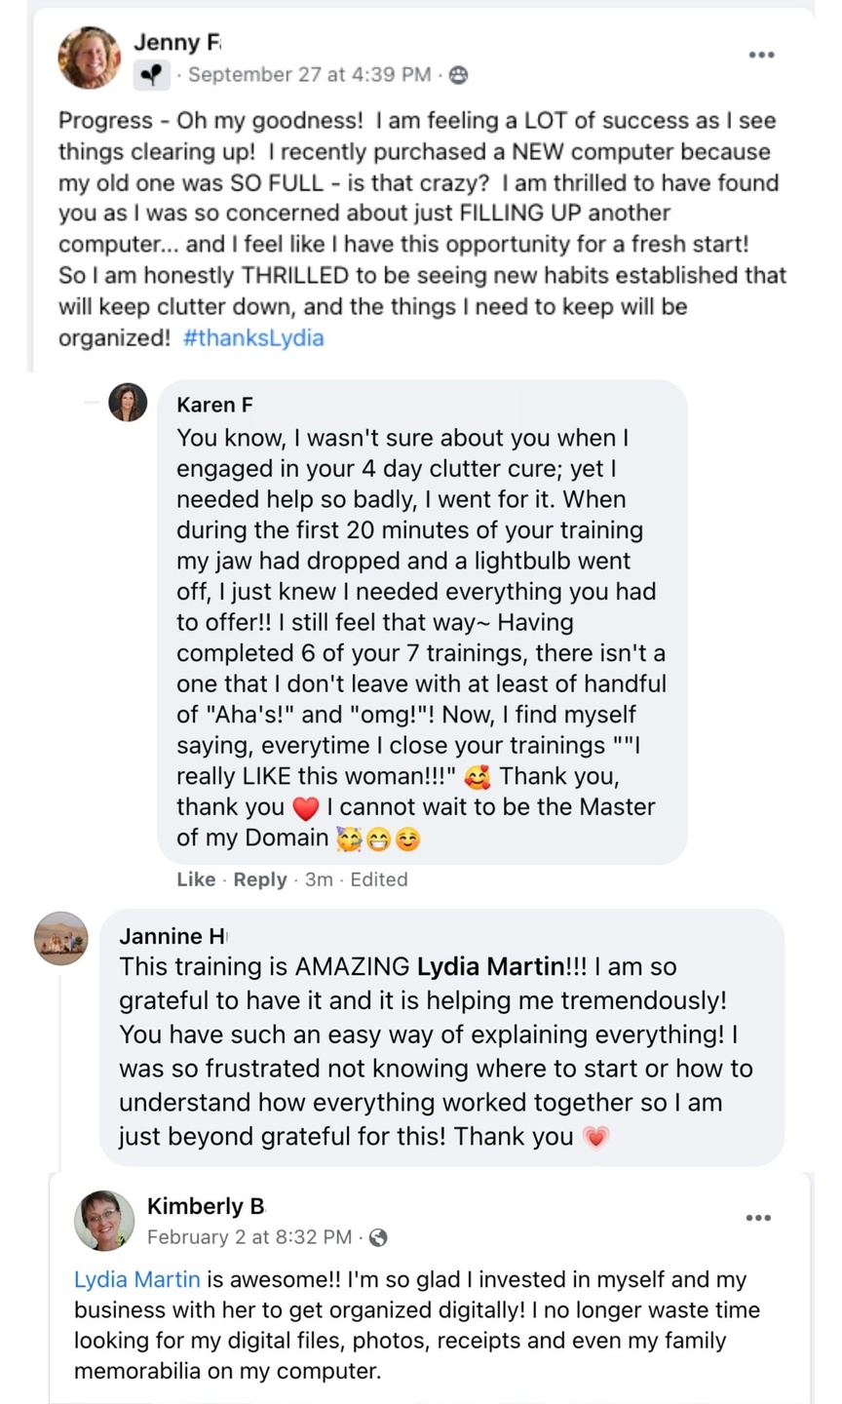
Task: Open the September 27 post timestamp
Action: pyautogui.click(x=309, y=75)
